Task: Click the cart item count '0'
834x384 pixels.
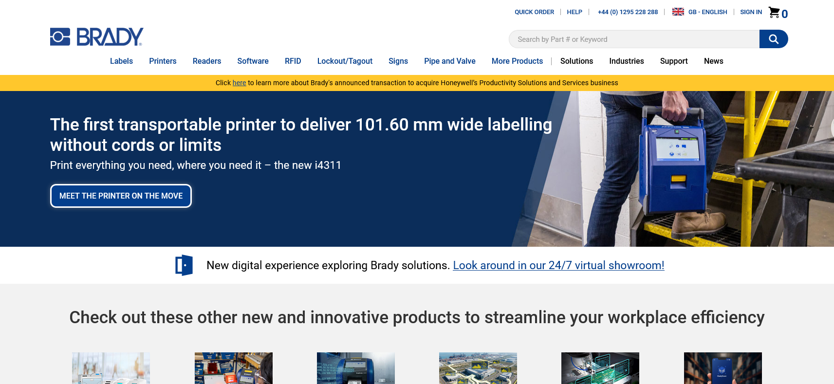Action: click(x=784, y=14)
